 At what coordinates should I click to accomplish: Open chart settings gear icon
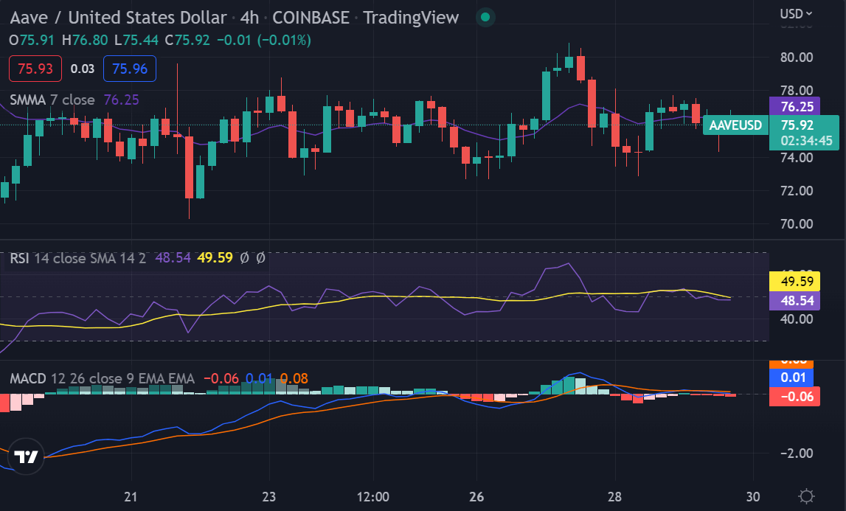click(x=806, y=496)
